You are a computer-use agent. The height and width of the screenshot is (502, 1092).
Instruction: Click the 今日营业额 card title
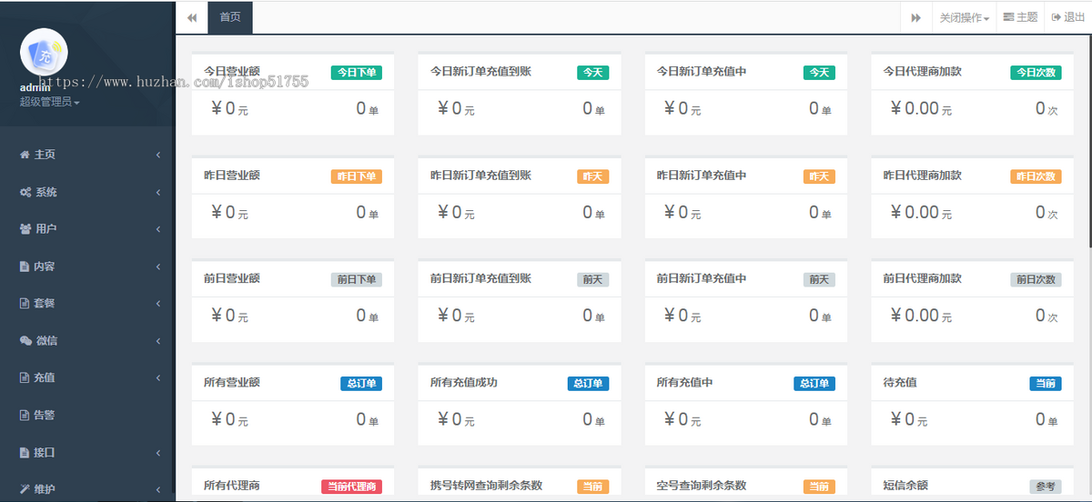tap(232, 71)
